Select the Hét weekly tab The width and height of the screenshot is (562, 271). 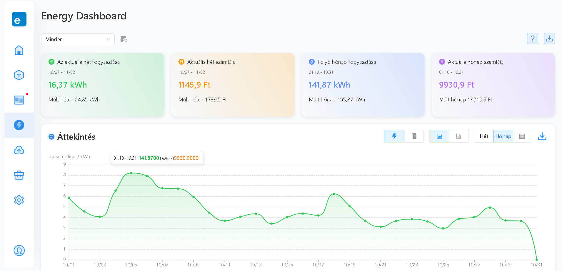pos(484,136)
